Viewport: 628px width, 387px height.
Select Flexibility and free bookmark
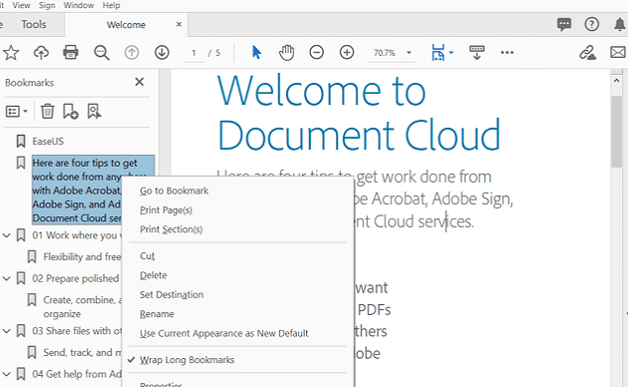pos(82,256)
